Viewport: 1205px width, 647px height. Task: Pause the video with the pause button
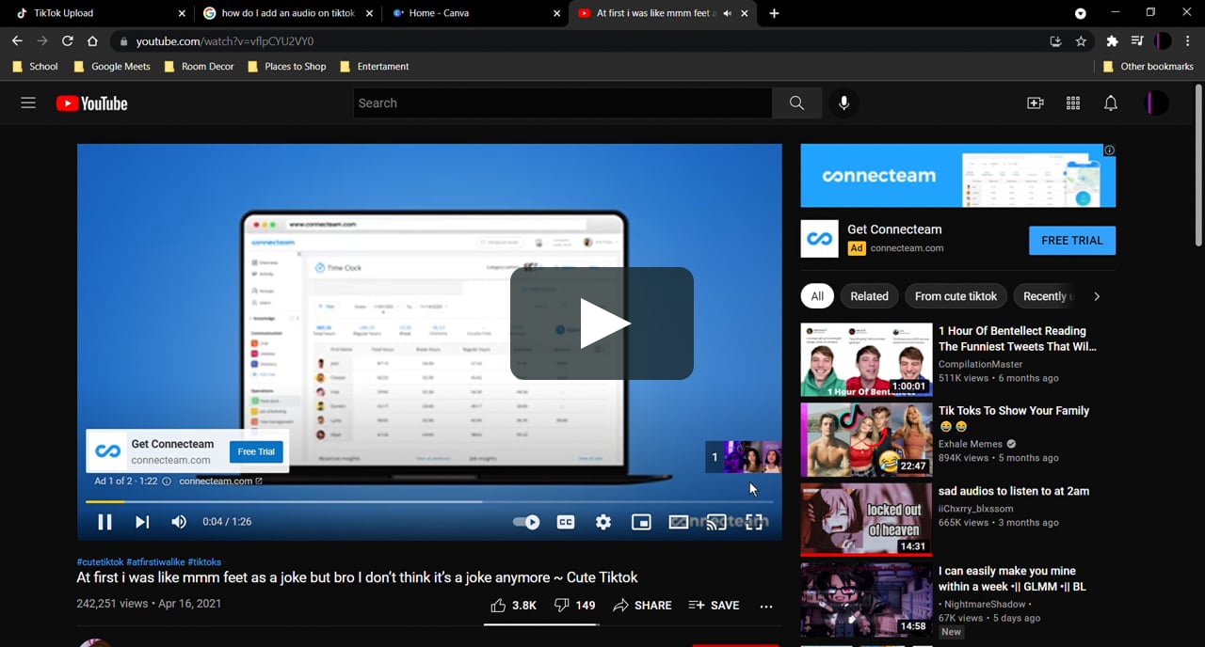(104, 522)
